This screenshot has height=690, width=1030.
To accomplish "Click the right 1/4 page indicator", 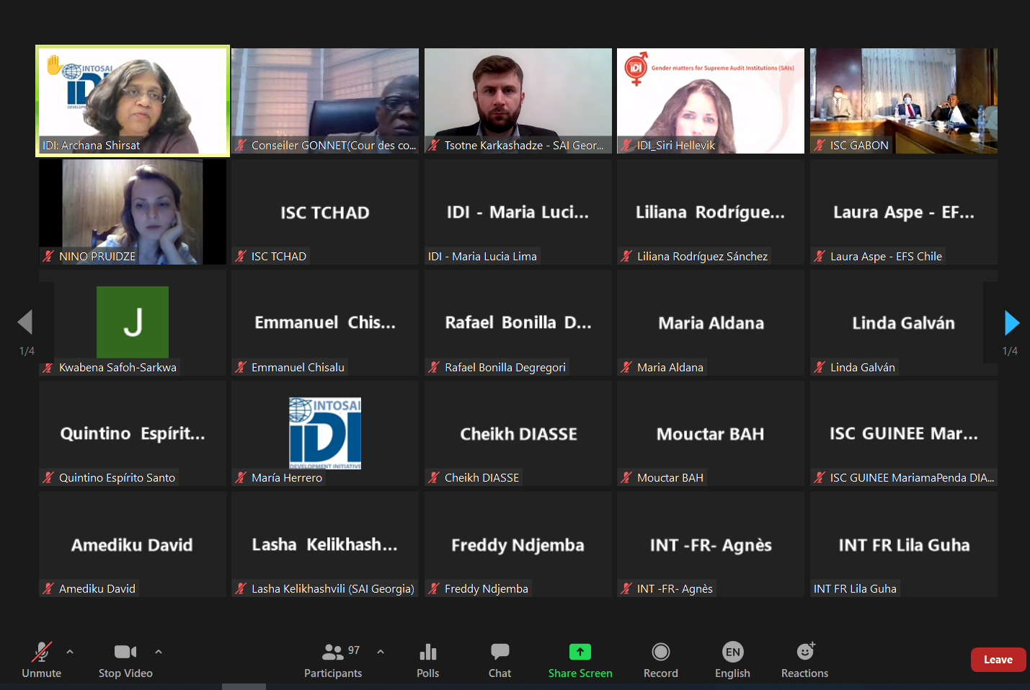I will (1010, 351).
